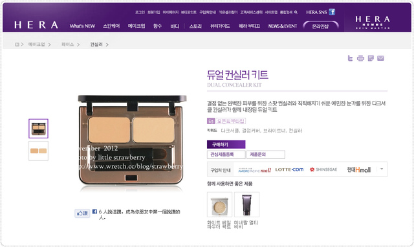Open 헤라 부띠끄 menu
The height and width of the screenshot is (247, 414).
tap(249, 26)
